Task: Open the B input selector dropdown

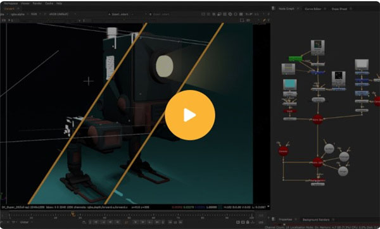Action: [160, 15]
